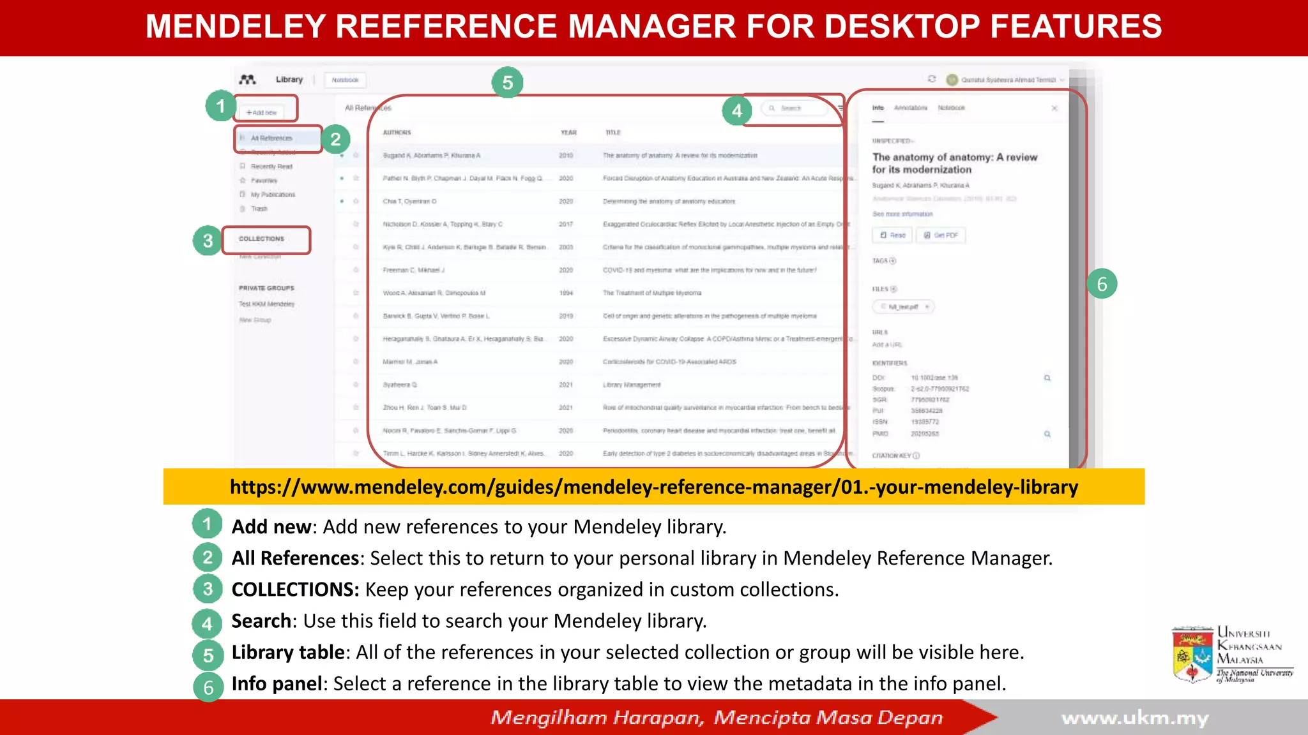Add a tag with TAGS plus icon
This screenshot has width=1308, height=735.
click(x=893, y=261)
